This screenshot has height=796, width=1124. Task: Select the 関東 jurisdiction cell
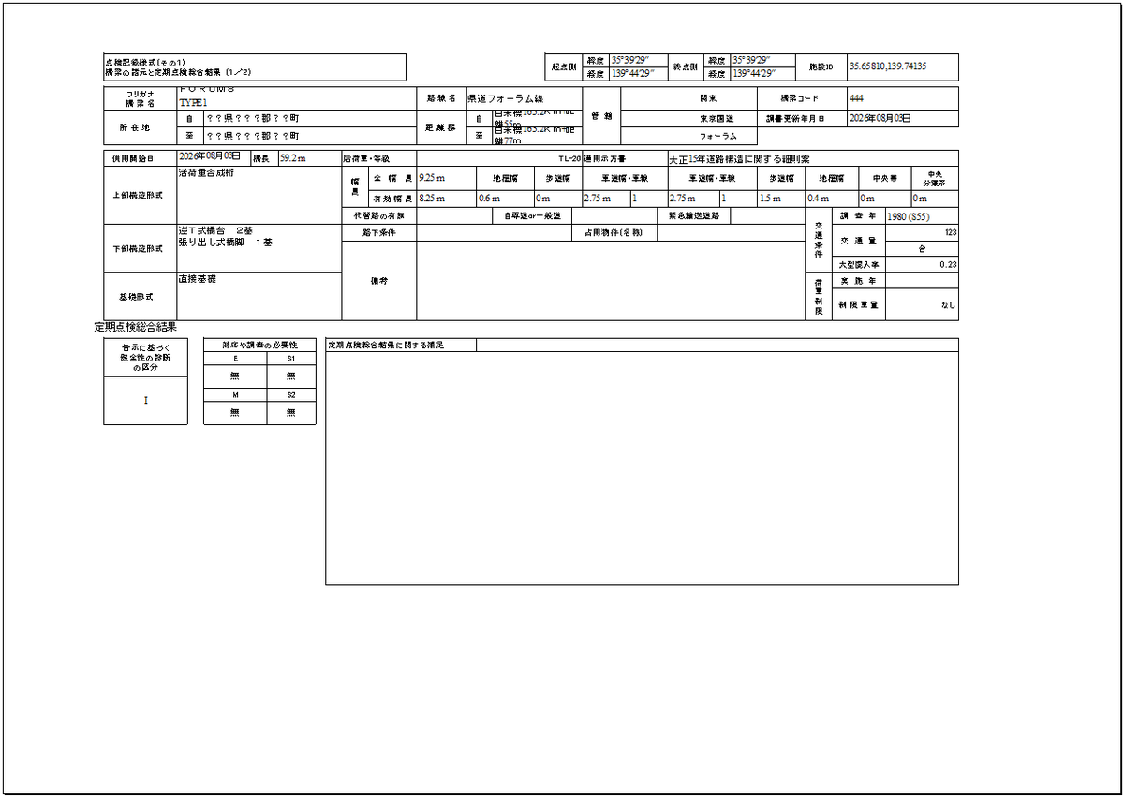point(688,98)
